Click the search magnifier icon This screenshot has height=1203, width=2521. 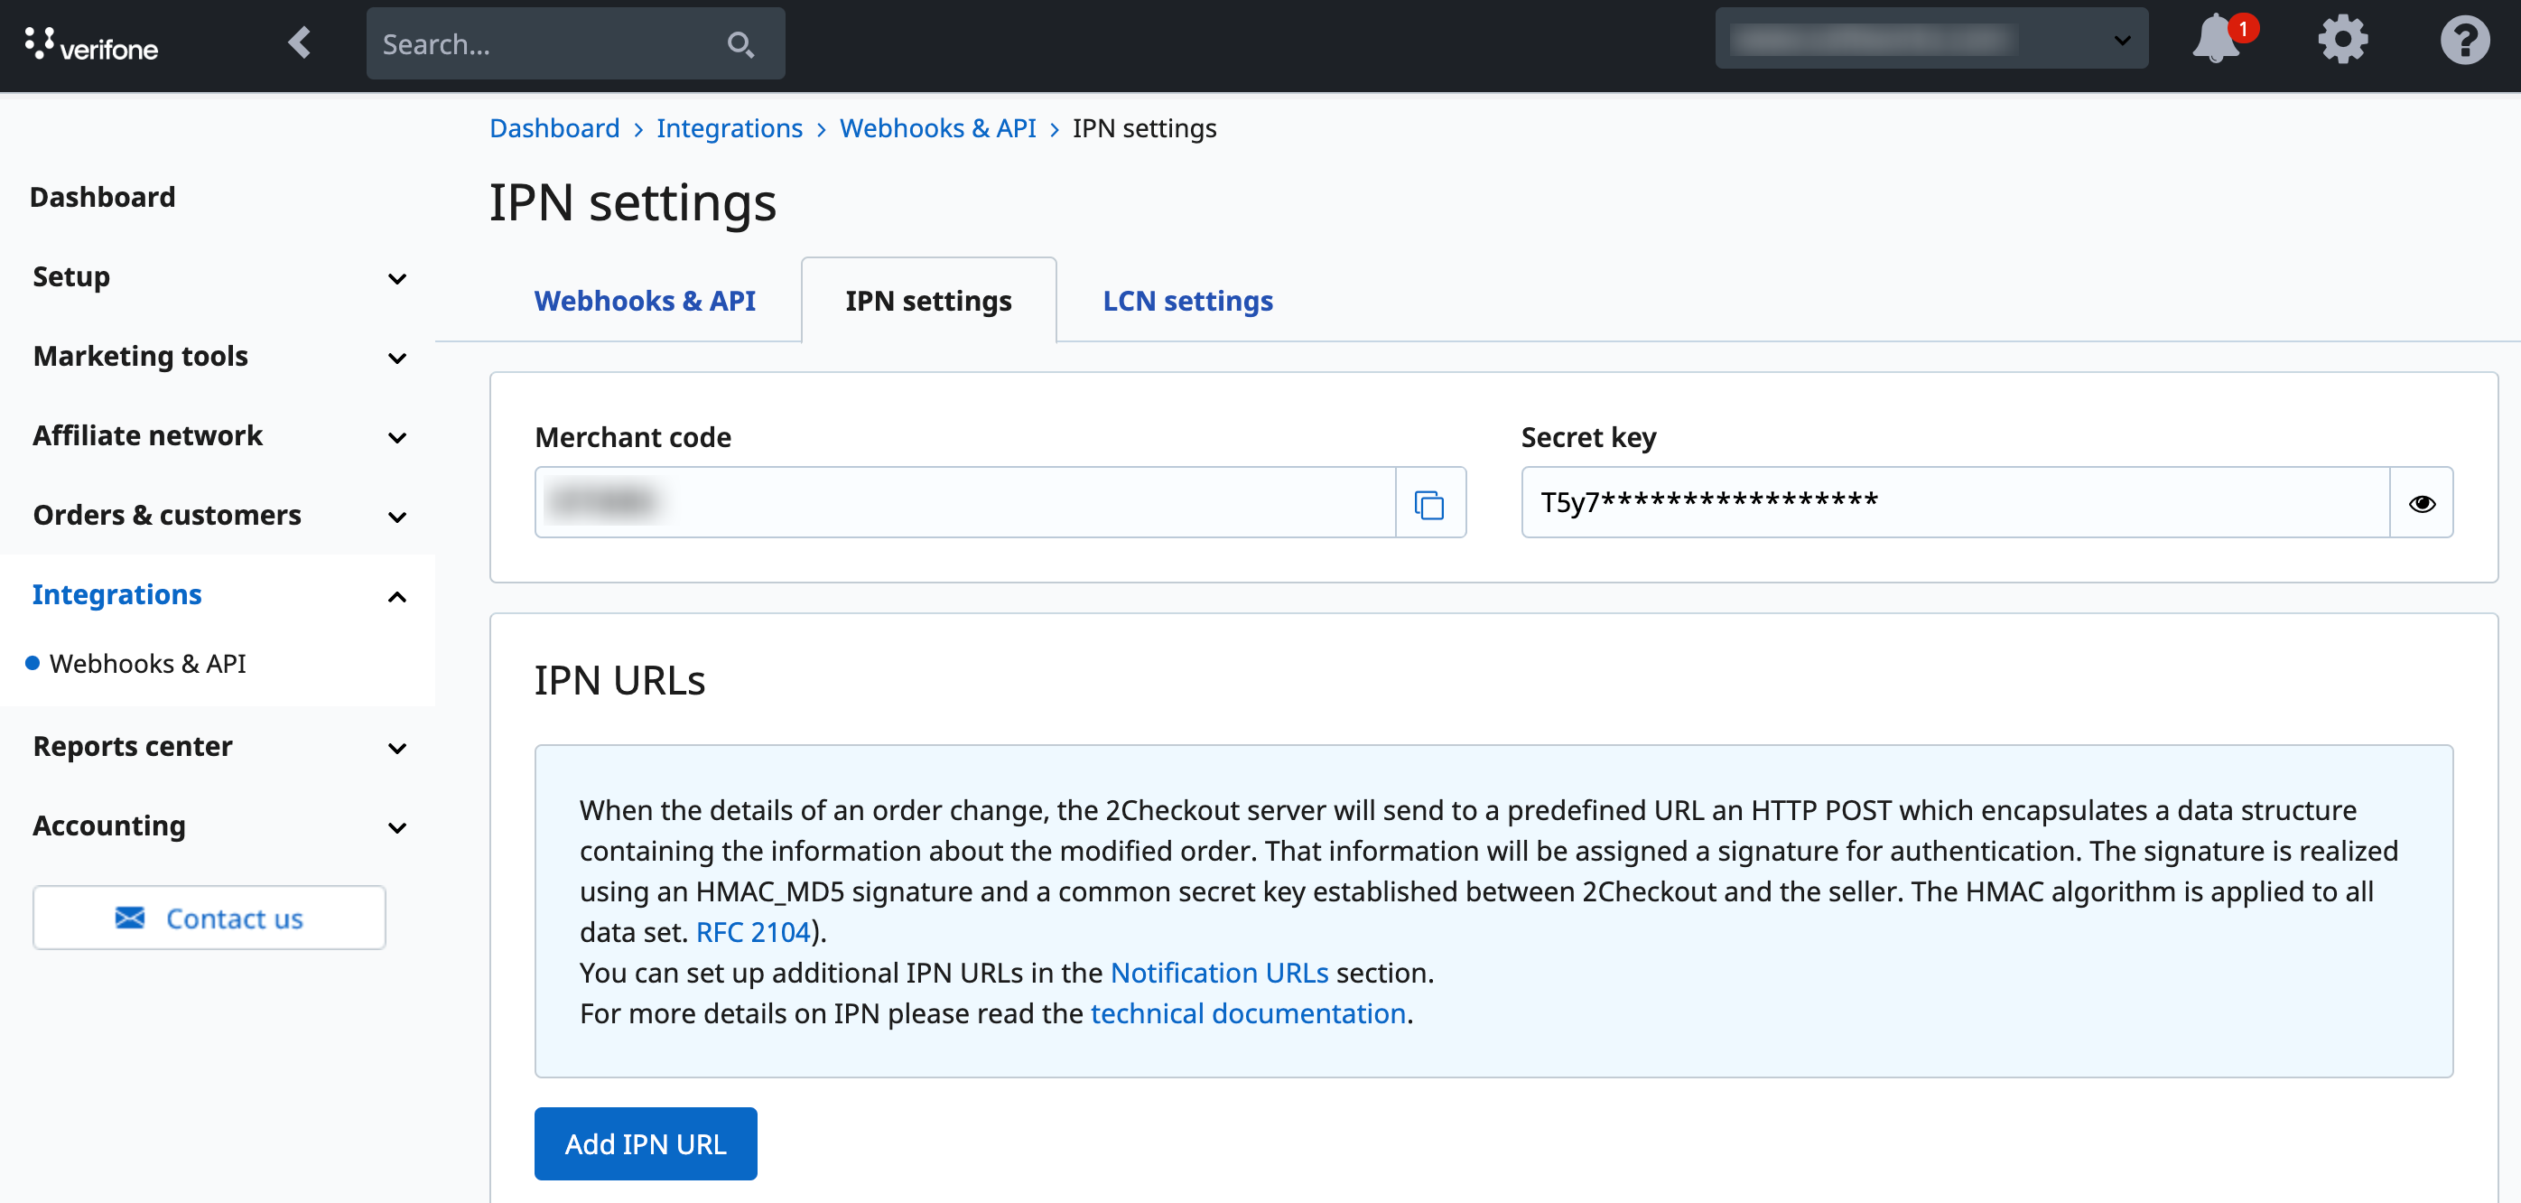740,44
